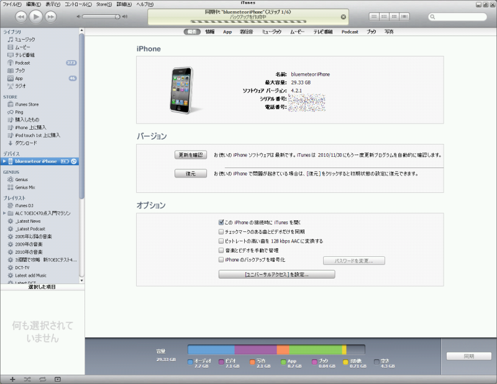This screenshot has width=497, height=384.
Task: Click ユニバーサルアクセスを設定 button
Action: [x=276, y=274]
